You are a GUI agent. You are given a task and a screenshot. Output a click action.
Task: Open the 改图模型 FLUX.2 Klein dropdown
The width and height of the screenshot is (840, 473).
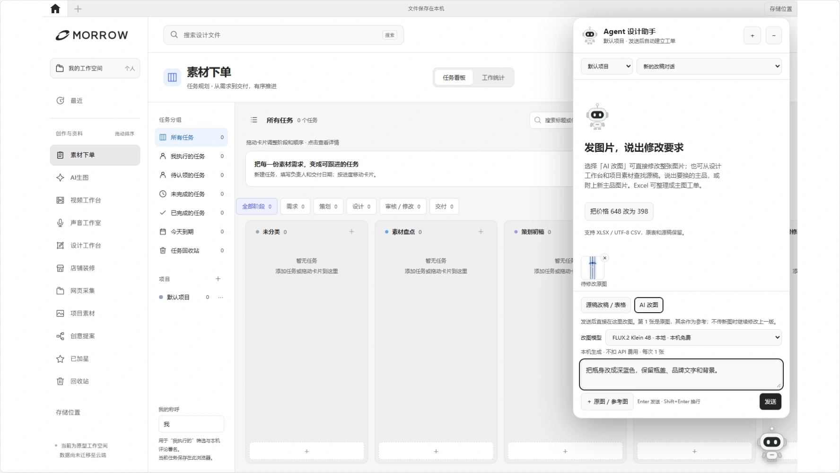coord(693,338)
